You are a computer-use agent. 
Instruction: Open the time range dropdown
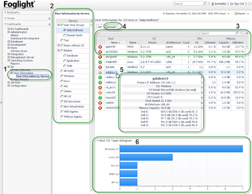click(x=228, y=14)
